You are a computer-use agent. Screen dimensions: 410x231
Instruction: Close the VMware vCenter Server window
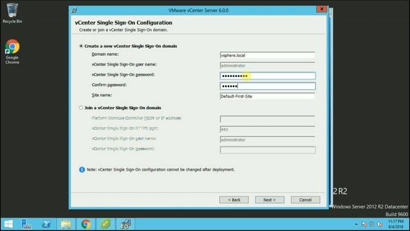tap(322, 9)
